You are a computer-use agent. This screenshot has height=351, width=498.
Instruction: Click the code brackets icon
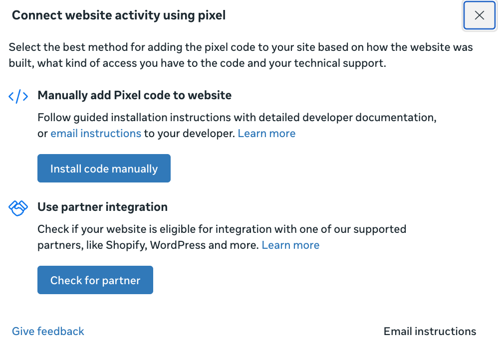tap(18, 96)
